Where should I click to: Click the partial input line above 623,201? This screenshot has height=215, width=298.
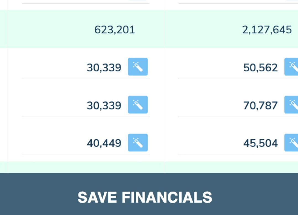[86, 2]
